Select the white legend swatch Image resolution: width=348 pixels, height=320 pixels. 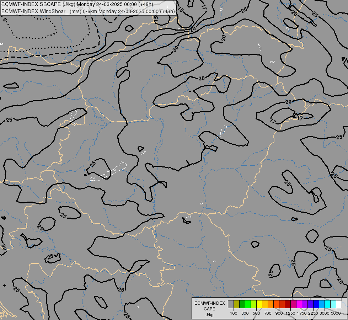pos(339,304)
